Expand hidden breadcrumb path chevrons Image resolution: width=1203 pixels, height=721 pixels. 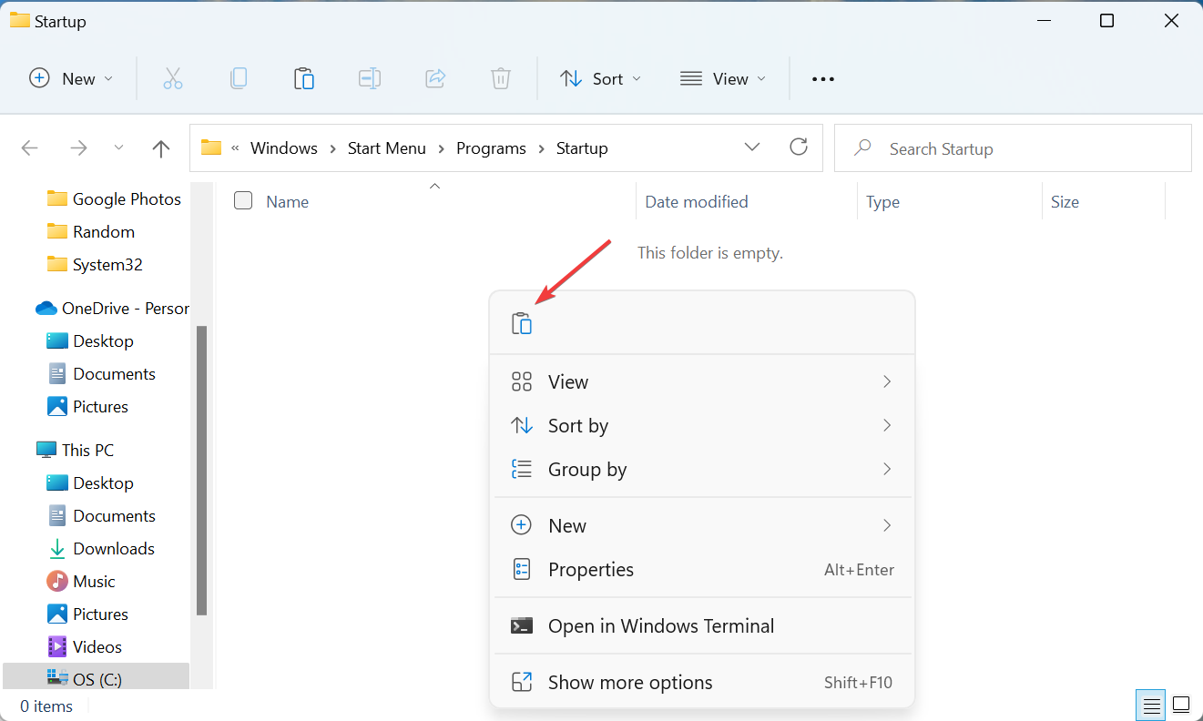click(x=236, y=147)
